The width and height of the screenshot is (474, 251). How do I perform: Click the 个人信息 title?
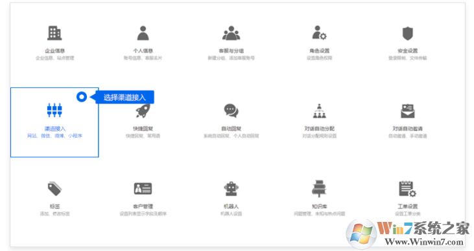point(143,50)
